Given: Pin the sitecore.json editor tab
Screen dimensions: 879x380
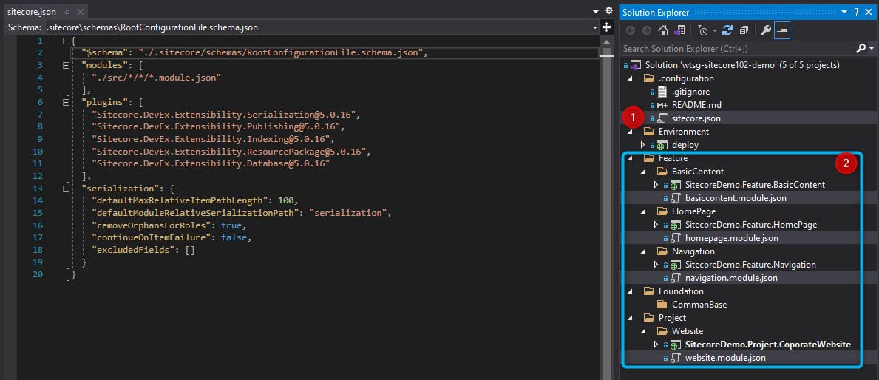Looking at the screenshot, I should 67,12.
